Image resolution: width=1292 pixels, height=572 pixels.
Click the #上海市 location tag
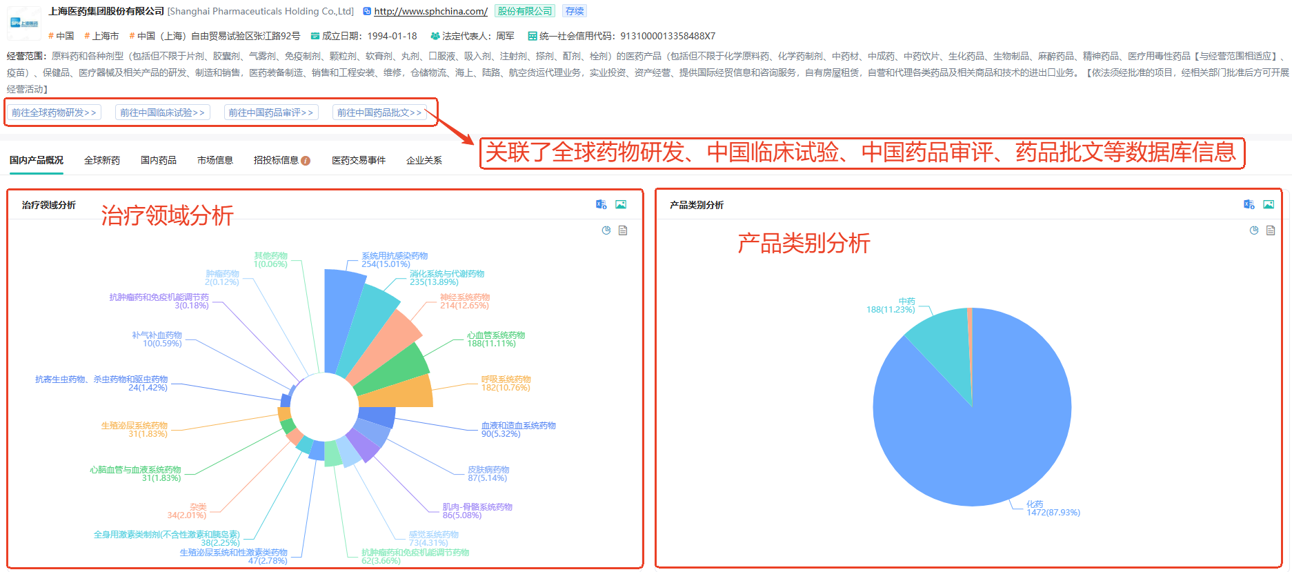point(101,36)
